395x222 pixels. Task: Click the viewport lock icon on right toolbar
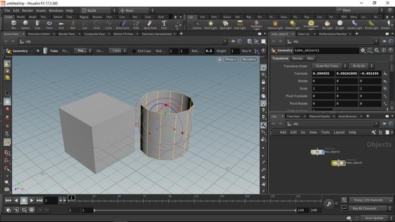click(264, 82)
